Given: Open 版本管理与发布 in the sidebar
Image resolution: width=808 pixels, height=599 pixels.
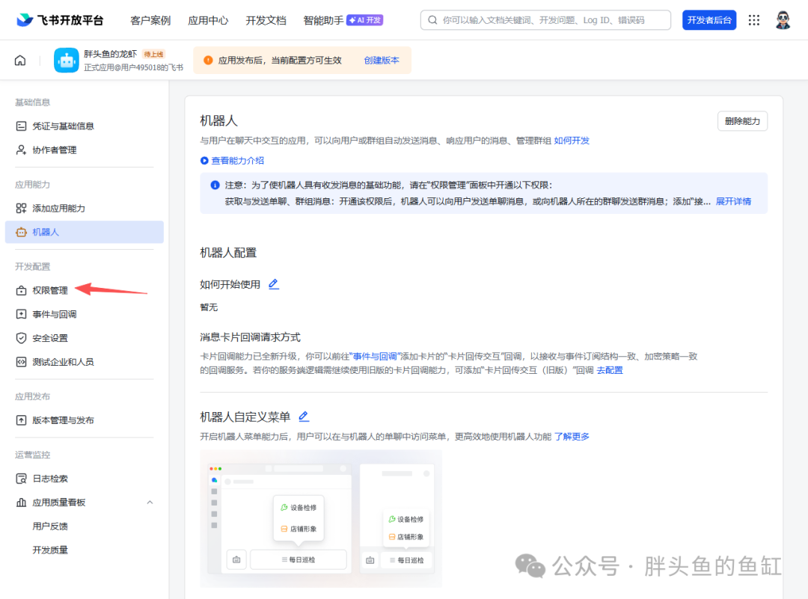Looking at the screenshot, I should tap(85, 420).
